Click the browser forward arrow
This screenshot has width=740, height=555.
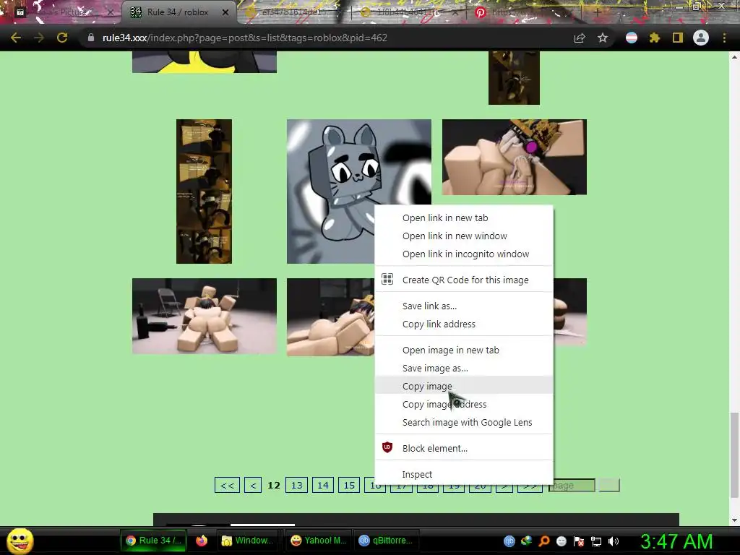click(39, 38)
